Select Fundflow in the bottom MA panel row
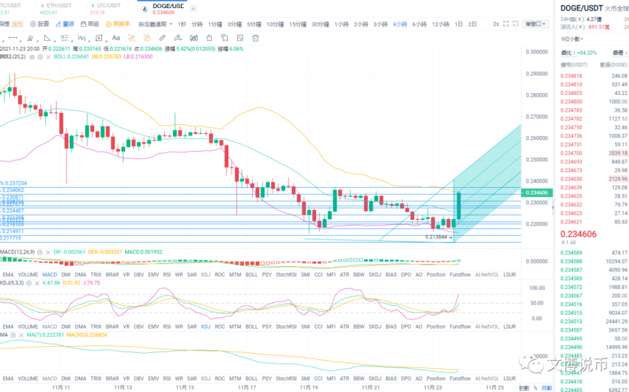This screenshot has height=392, width=629. [460, 378]
